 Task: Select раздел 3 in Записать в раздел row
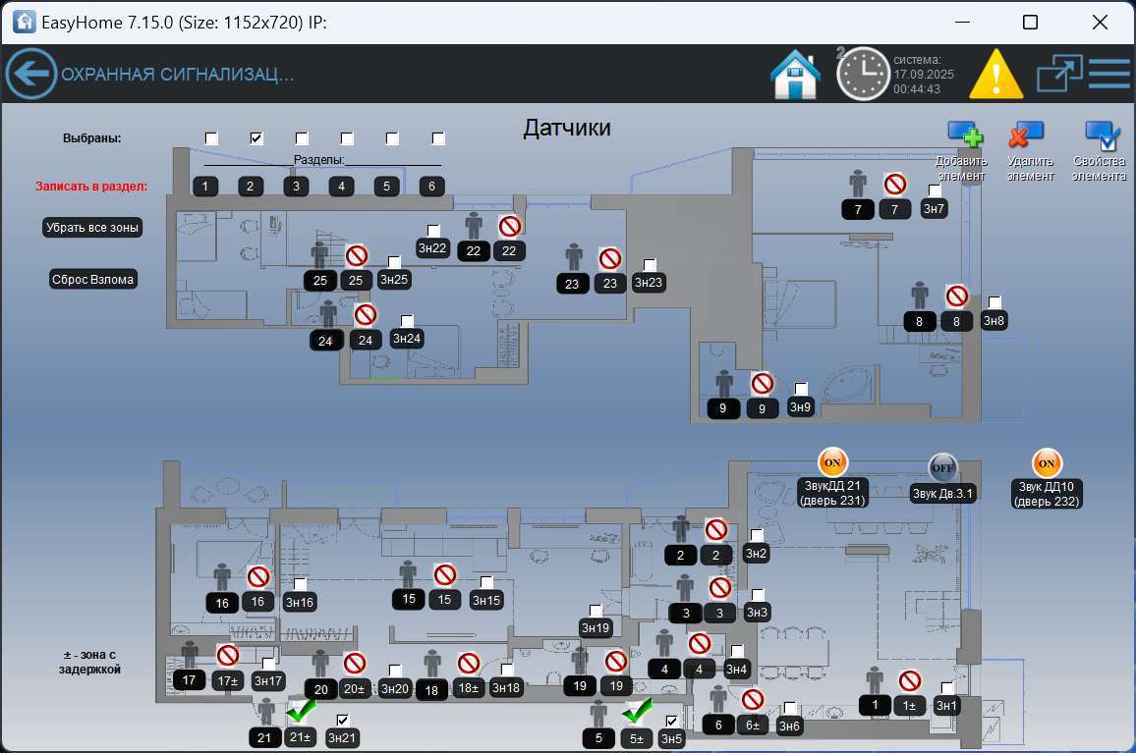296,186
